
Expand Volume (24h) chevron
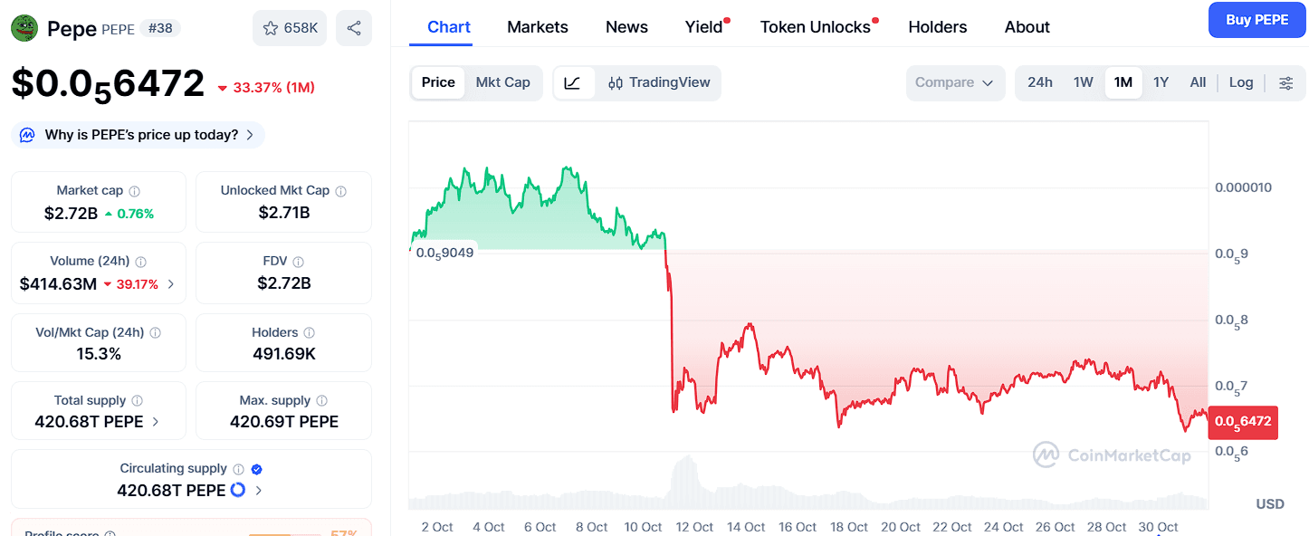[171, 284]
